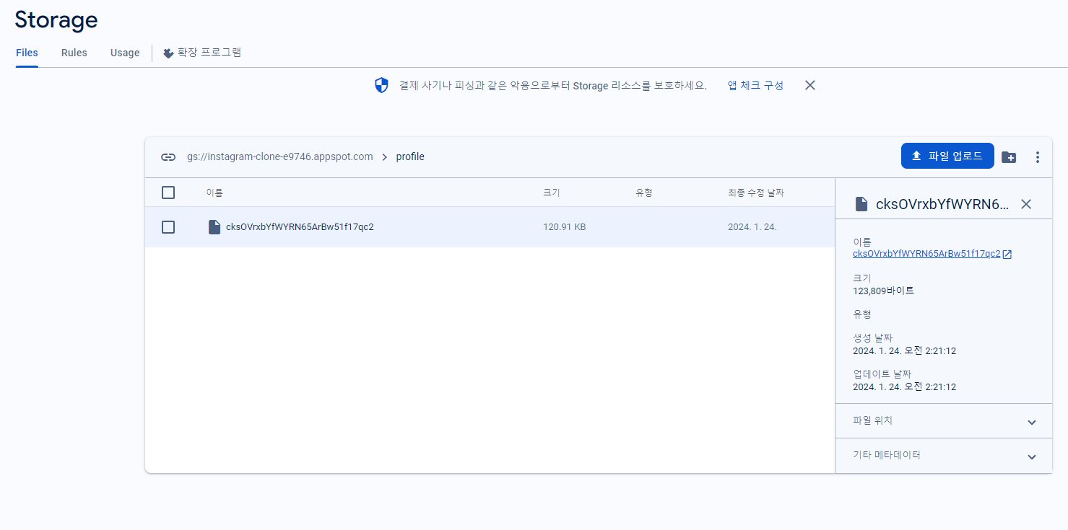Screen dimensions: 1068x530
Task: Open the 앱 체크 구성 link
Action: (x=755, y=85)
